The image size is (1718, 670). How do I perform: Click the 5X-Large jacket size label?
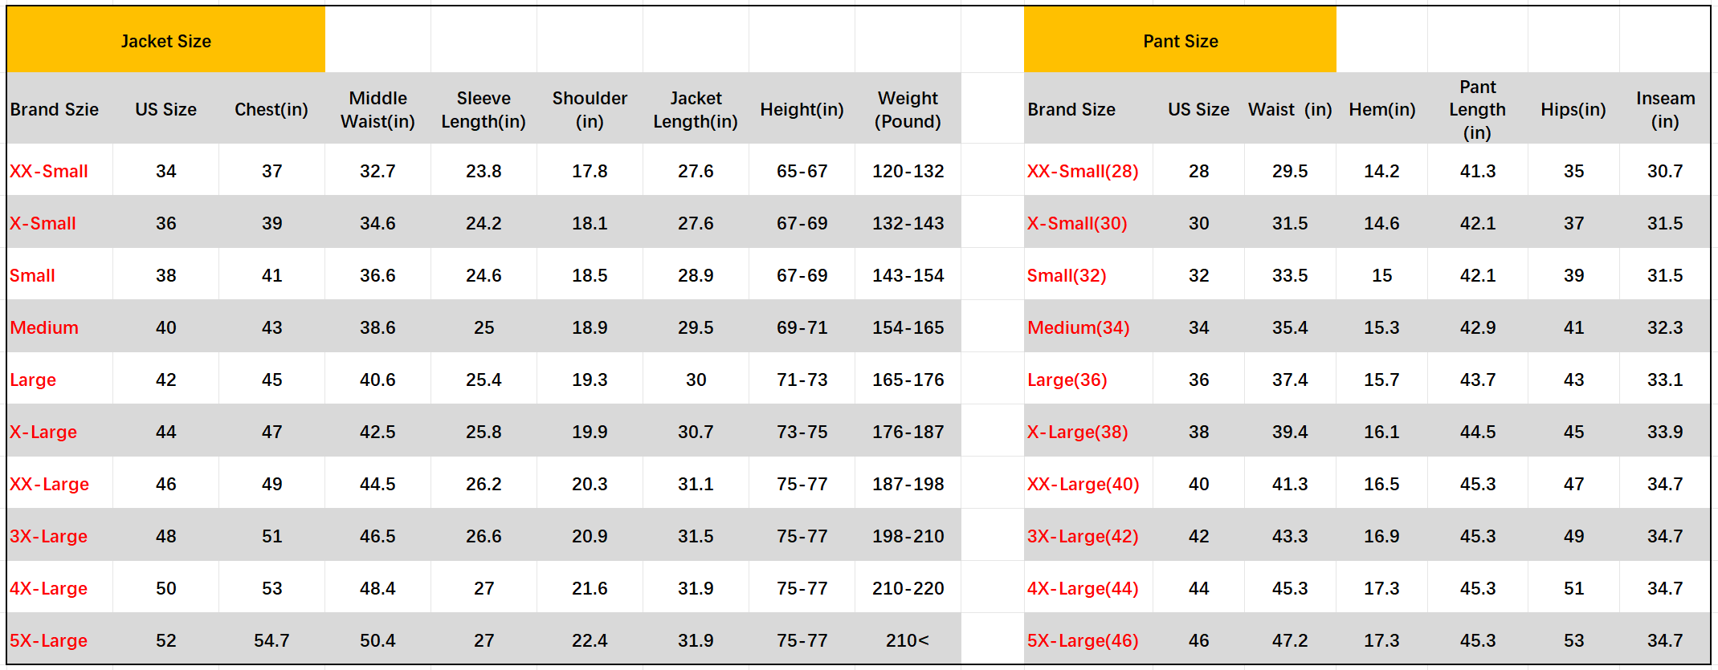tap(48, 640)
